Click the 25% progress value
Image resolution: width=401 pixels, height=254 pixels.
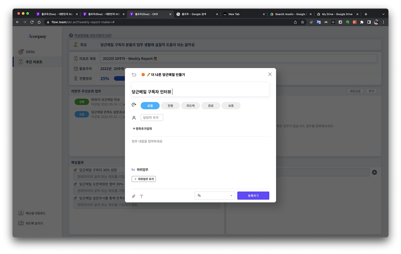tap(105, 78)
